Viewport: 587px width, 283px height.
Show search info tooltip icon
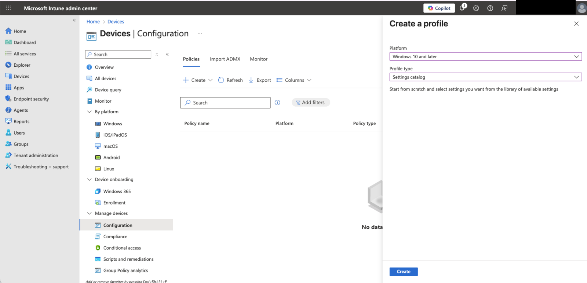pos(277,103)
